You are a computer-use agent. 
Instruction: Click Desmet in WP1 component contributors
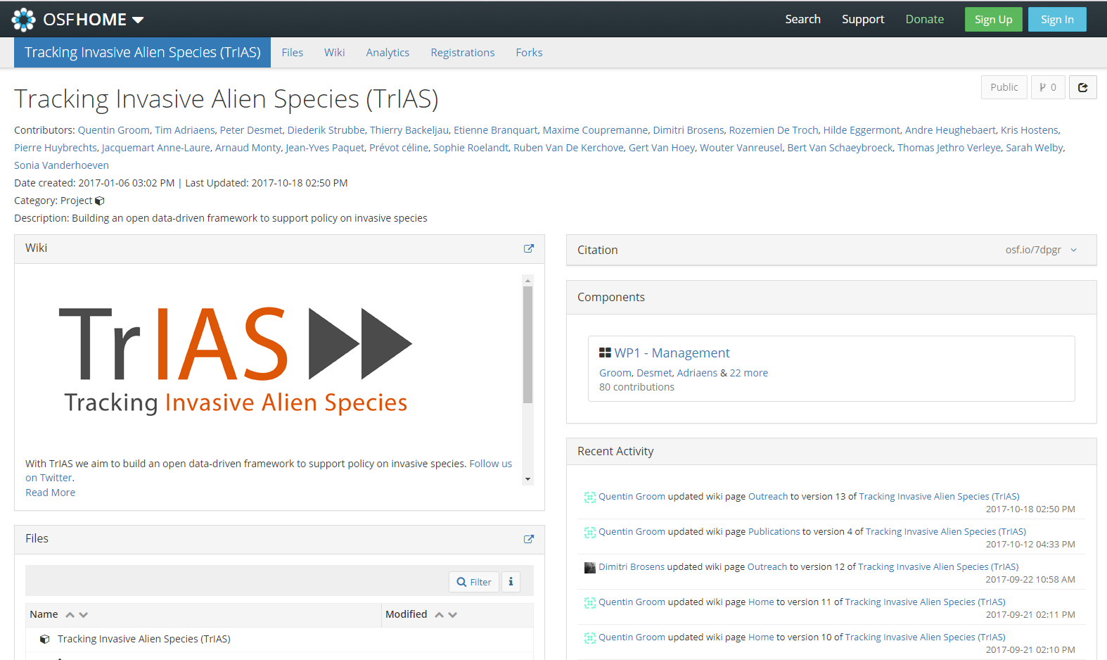654,373
